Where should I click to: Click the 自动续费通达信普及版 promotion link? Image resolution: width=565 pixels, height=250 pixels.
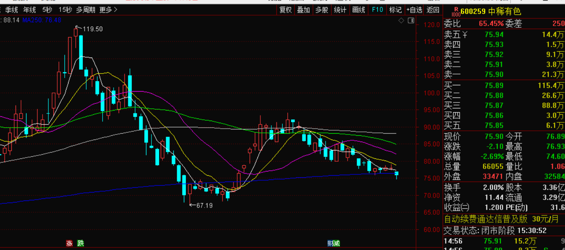[486, 219]
